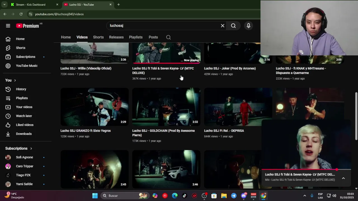This screenshot has width=358, height=201.
Task: Open Lucho SSJ - Joker (Prod By Arcones) title
Action: coord(230,68)
